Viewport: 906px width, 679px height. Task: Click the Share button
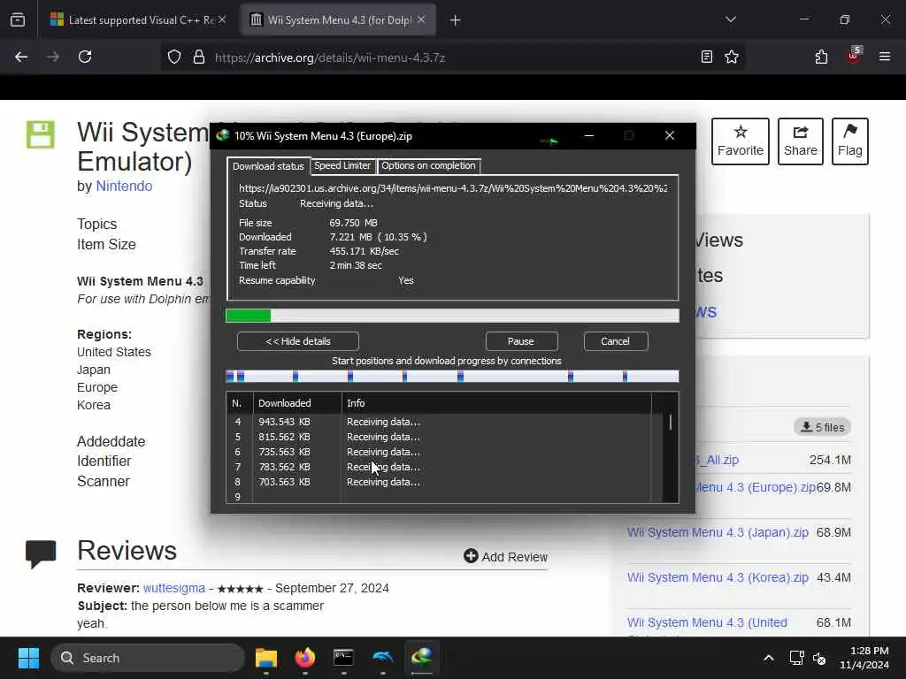tap(800, 141)
